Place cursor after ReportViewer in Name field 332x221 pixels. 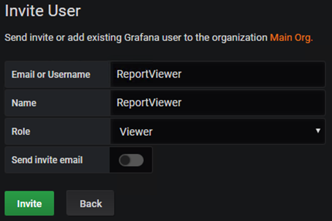point(183,103)
